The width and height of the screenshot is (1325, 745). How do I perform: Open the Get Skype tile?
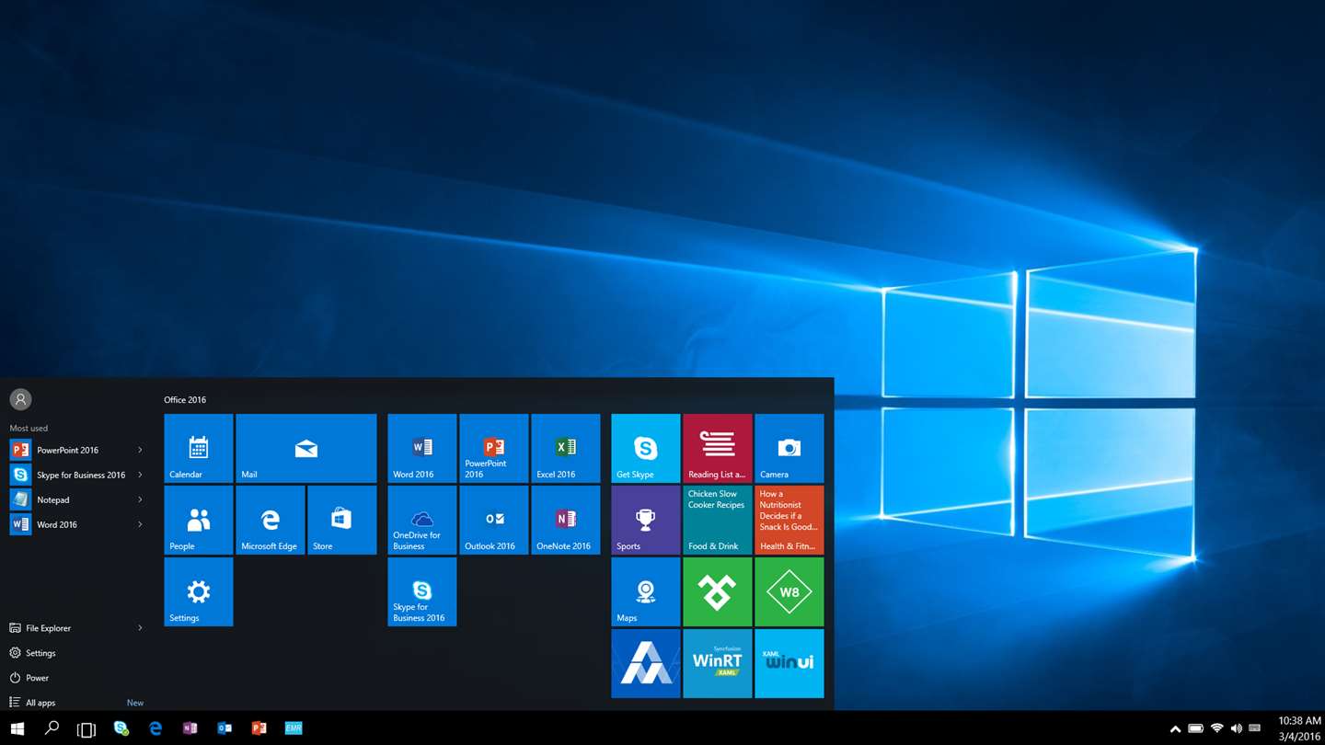pyautogui.click(x=645, y=448)
